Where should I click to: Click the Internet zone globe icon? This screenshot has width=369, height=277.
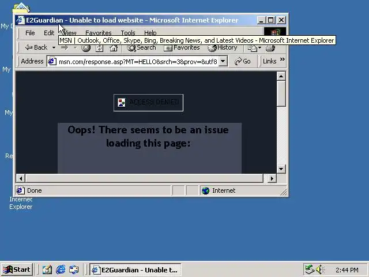(205, 190)
